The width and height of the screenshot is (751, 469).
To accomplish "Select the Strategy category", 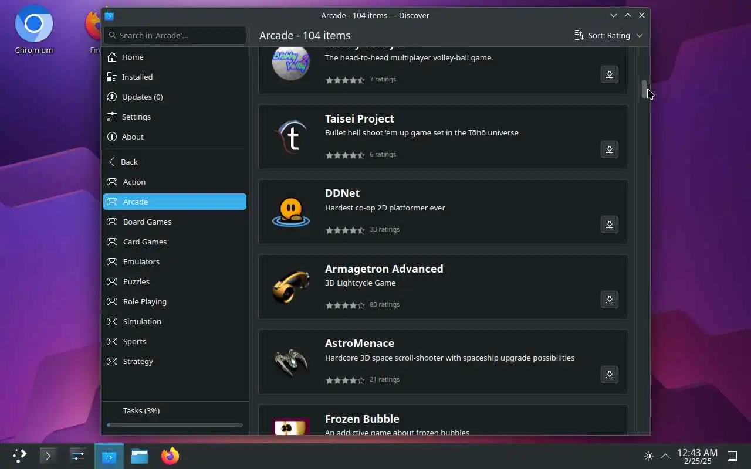I will click(175, 361).
